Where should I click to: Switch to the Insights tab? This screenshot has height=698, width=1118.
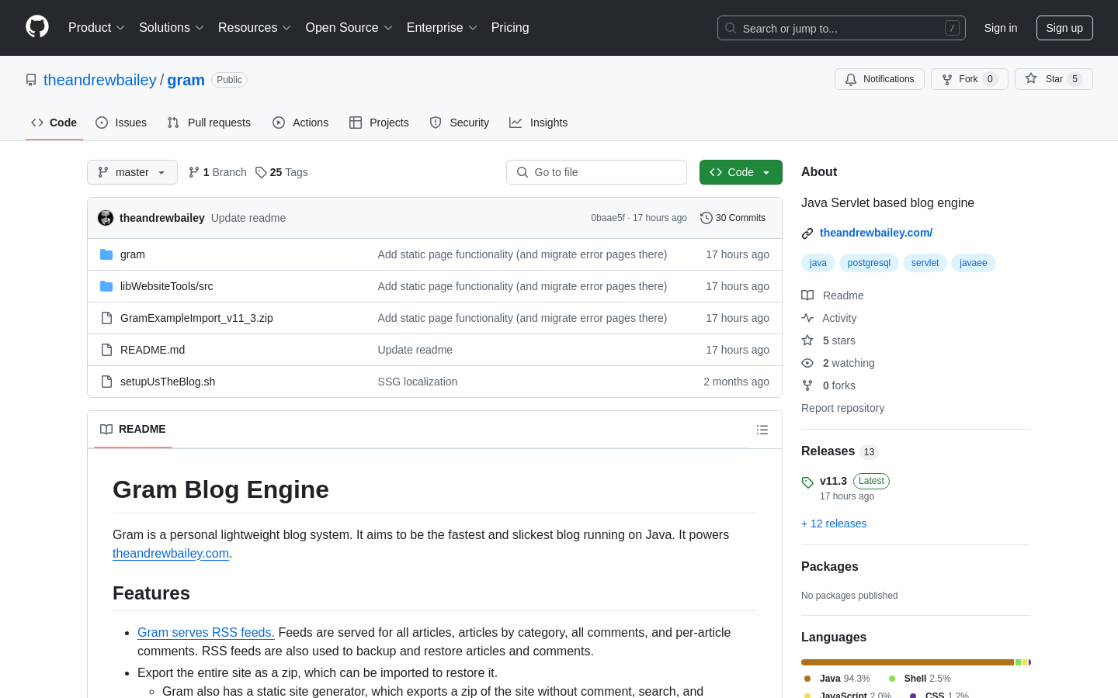539,123
